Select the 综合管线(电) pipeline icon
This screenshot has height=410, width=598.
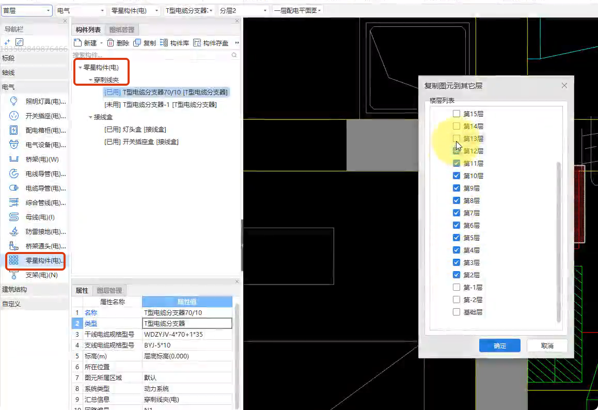tap(14, 202)
